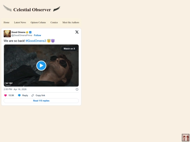Visit the Comics section

(54, 22)
